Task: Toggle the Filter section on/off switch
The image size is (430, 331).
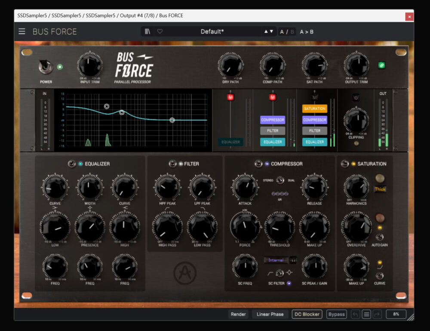Action: [x=172, y=164]
